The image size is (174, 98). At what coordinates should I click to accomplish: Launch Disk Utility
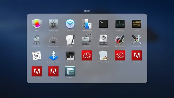(x=87, y=40)
